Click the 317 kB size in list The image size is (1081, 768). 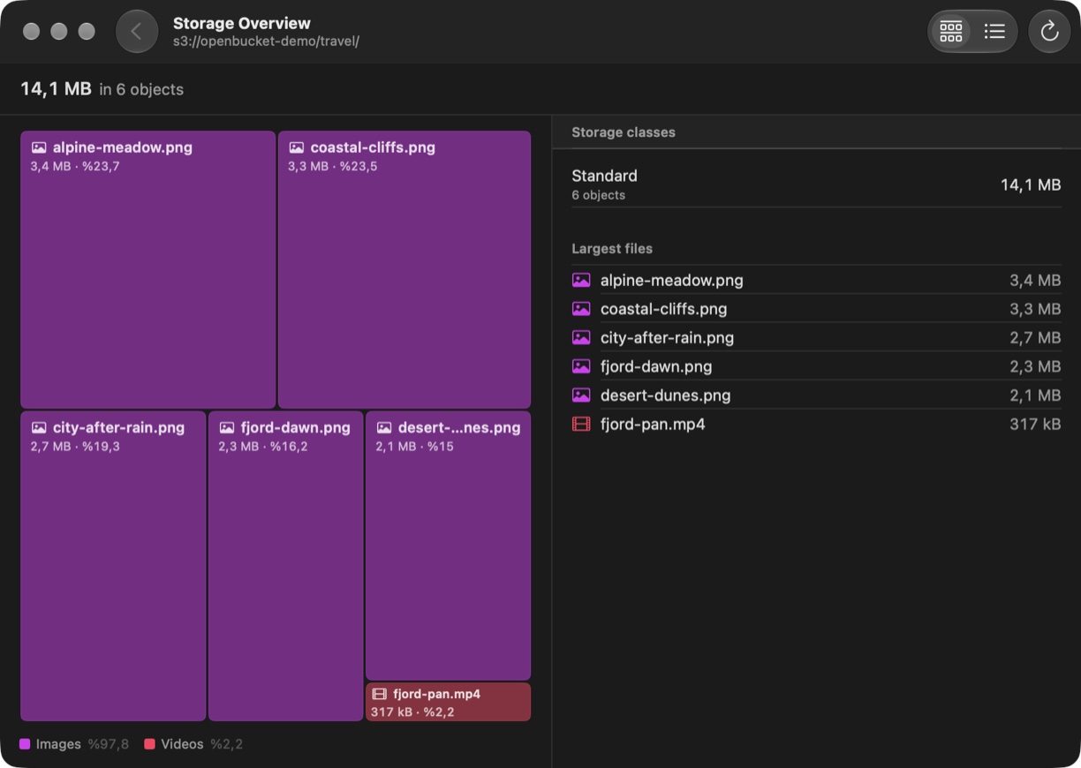point(1035,424)
